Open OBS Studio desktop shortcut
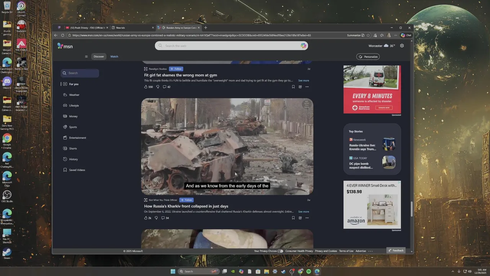Viewport: 490px width, 276px height. (x=7, y=197)
